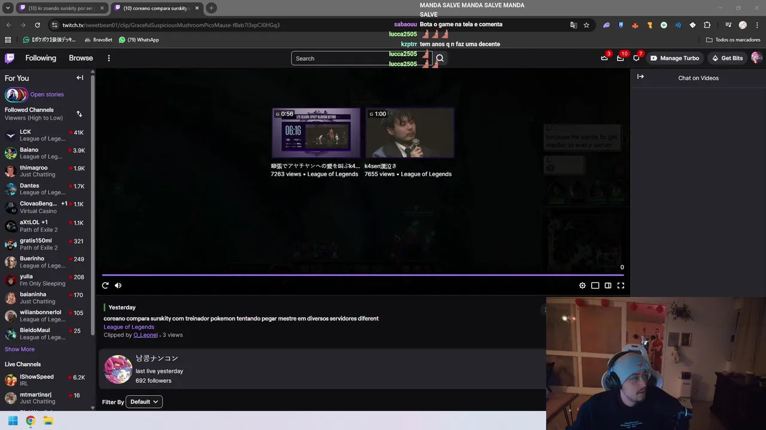Click Manage Turbo button
This screenshot has height=430, width=766.
674,58
